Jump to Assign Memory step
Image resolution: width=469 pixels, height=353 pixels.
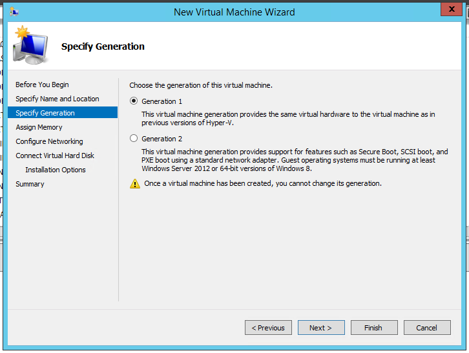(x=39, y=127)
